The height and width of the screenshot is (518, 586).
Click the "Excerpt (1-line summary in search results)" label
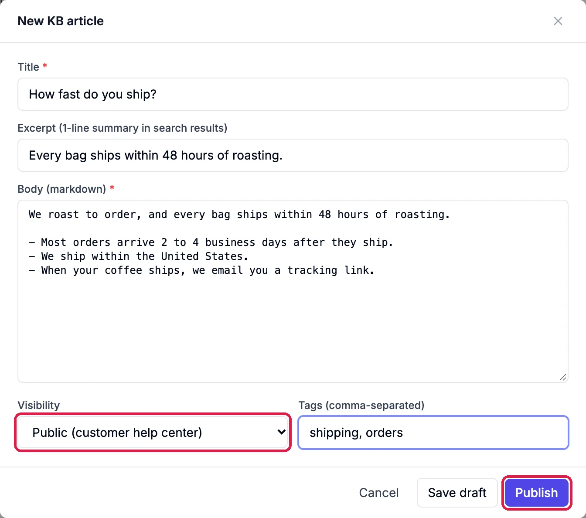[x=123, y=128]
